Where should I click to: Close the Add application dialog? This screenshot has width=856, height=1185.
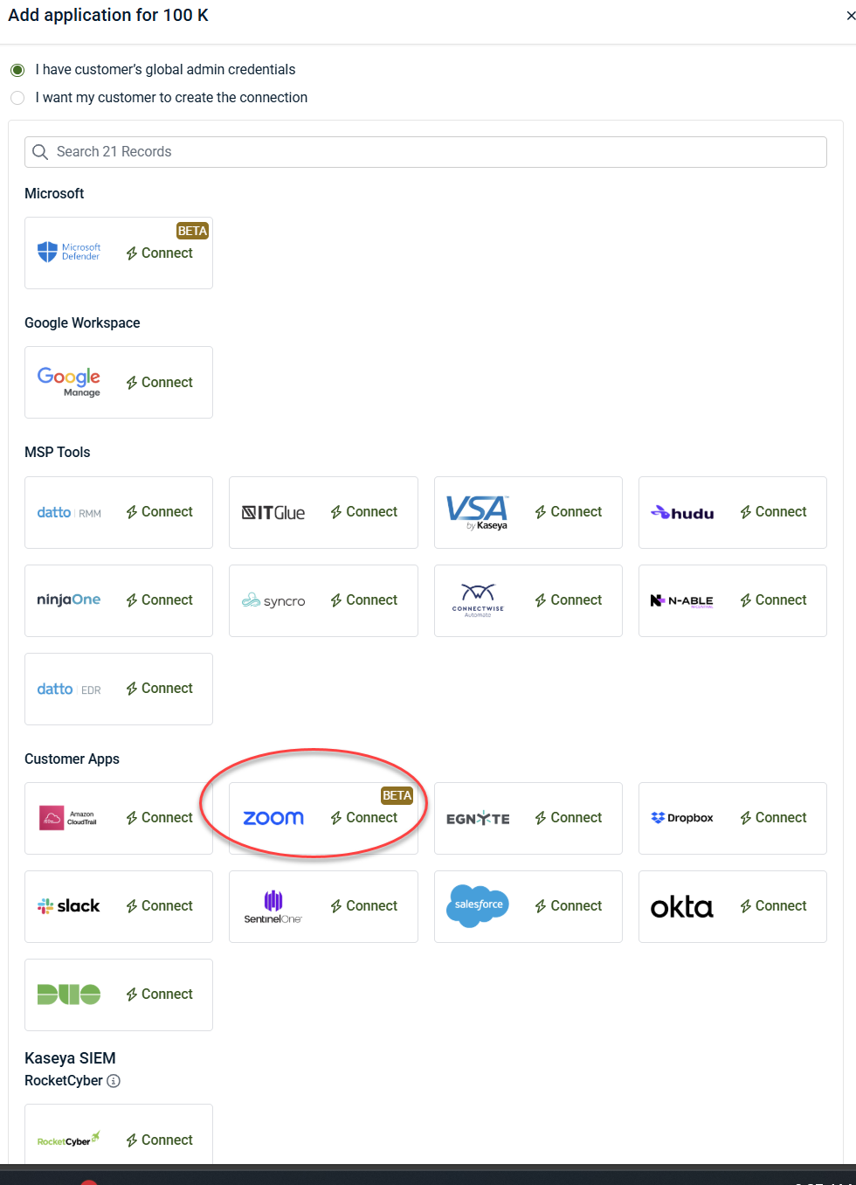click(x=850, y=16)
